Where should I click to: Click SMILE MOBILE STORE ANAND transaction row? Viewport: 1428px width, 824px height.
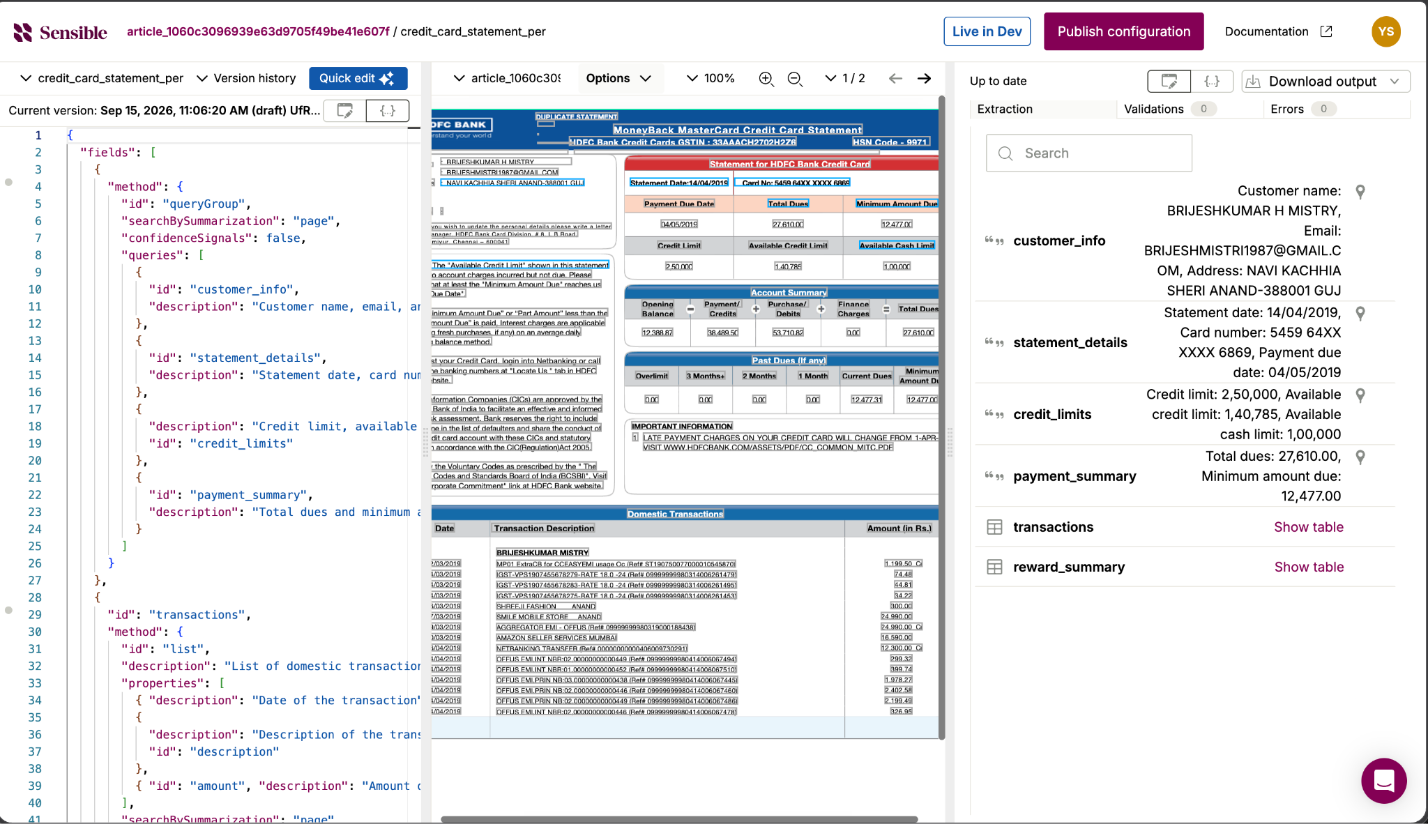(x=548, y=617)
